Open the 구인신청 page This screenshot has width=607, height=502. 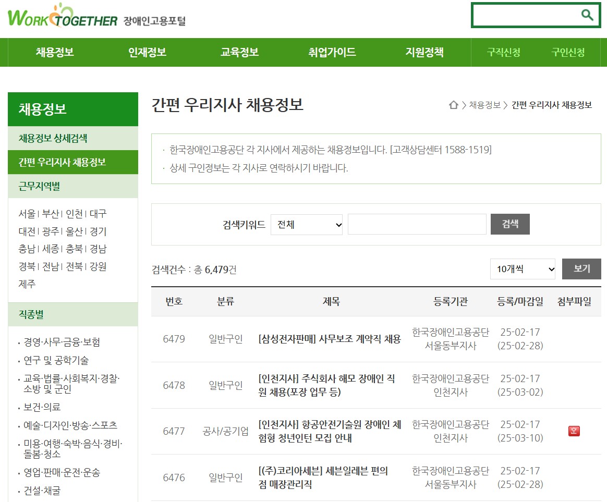(567, 52)
